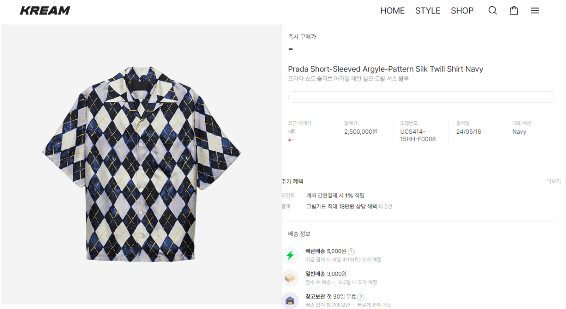
Task: Click the empty rounded box below product title
Action: click(x=421, y=97)
